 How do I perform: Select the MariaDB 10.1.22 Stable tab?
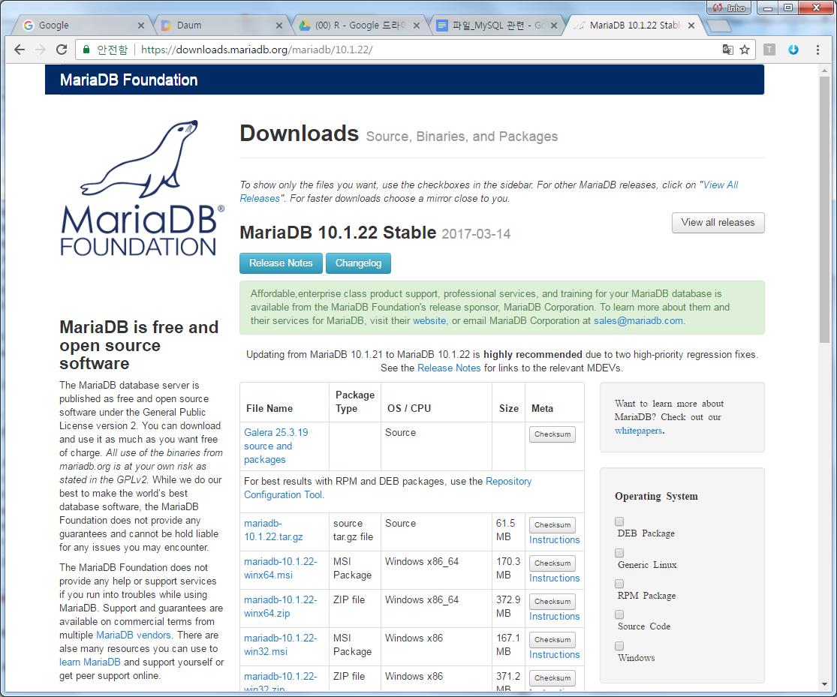[x=633, y=25]
